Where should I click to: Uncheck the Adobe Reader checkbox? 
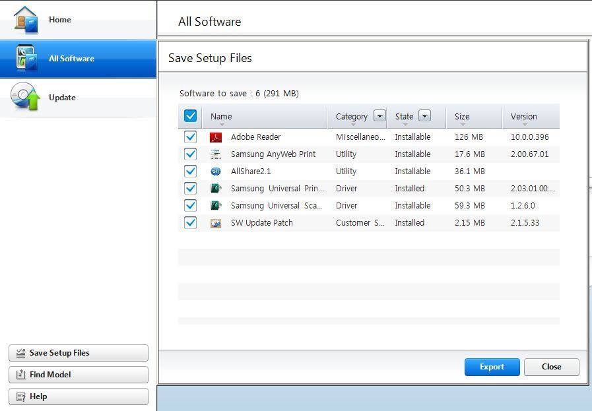(x=190, y=137)
